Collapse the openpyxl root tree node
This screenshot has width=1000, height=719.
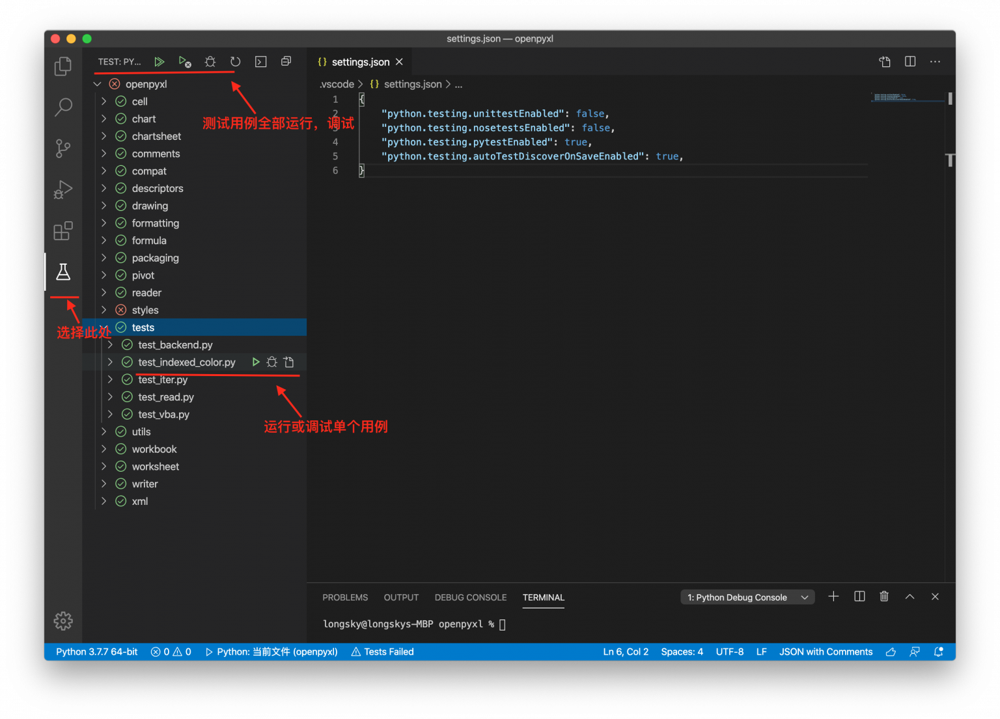(98, 84)
